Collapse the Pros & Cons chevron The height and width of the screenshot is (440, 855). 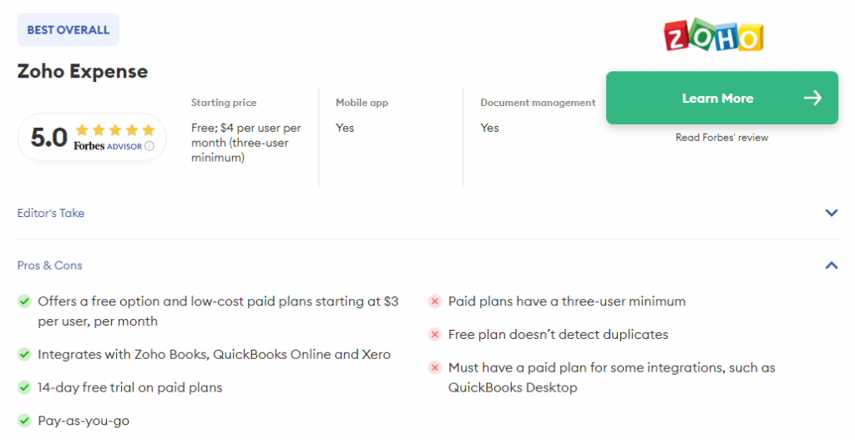pyautogui.click(x=831, y=266)
